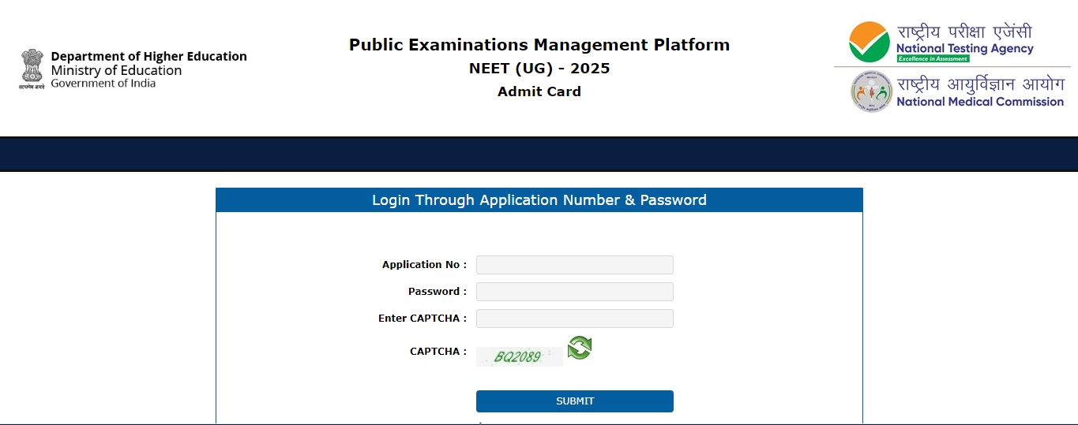
Task: Select the 'NEET (UG) - 2025' heading
Action: 539,69
